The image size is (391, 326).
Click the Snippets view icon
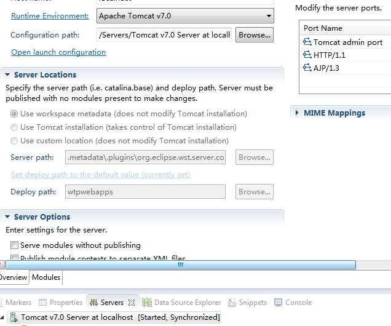[232, 303]
